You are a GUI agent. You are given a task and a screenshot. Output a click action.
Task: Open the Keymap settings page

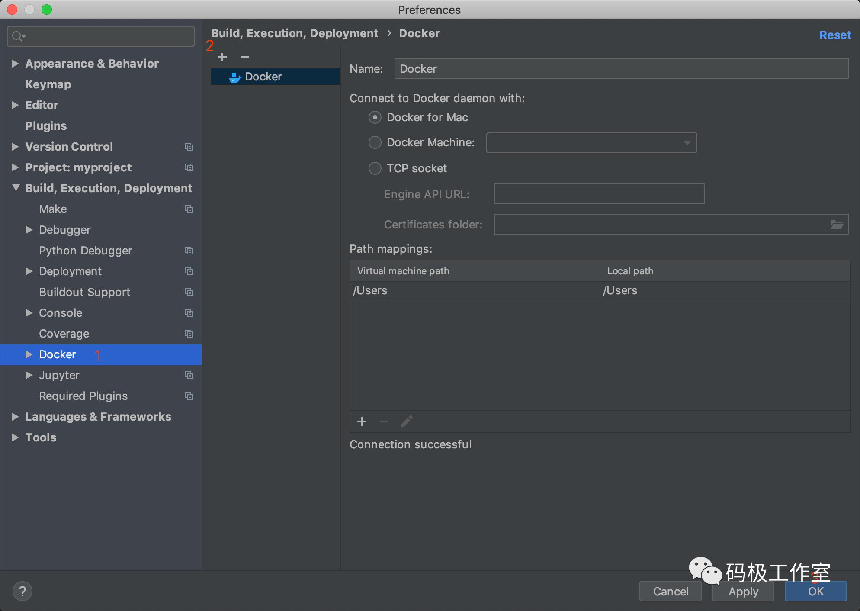48,84
